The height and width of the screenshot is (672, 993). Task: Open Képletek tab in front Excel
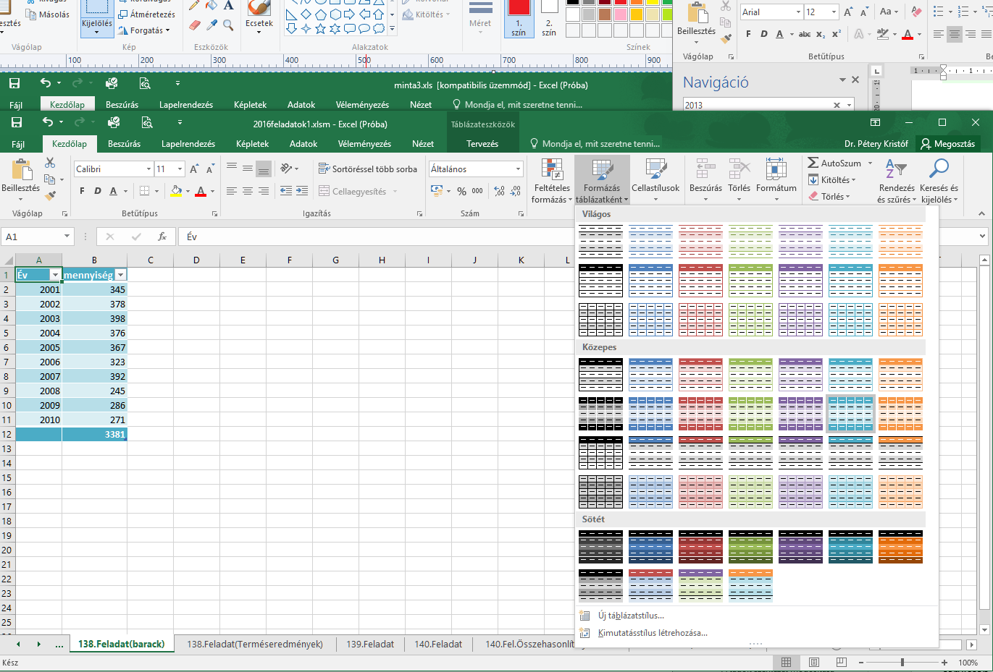tap(252, 143)
